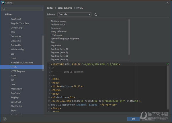Image resolution: width=172 pixels, height=123 pixels.
Task: Choose Entity reference option
Action: (x=58, y=31)
